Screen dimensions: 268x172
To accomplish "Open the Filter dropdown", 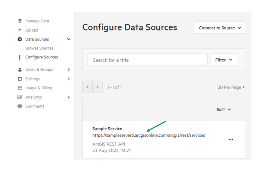I will coord(224,60).
